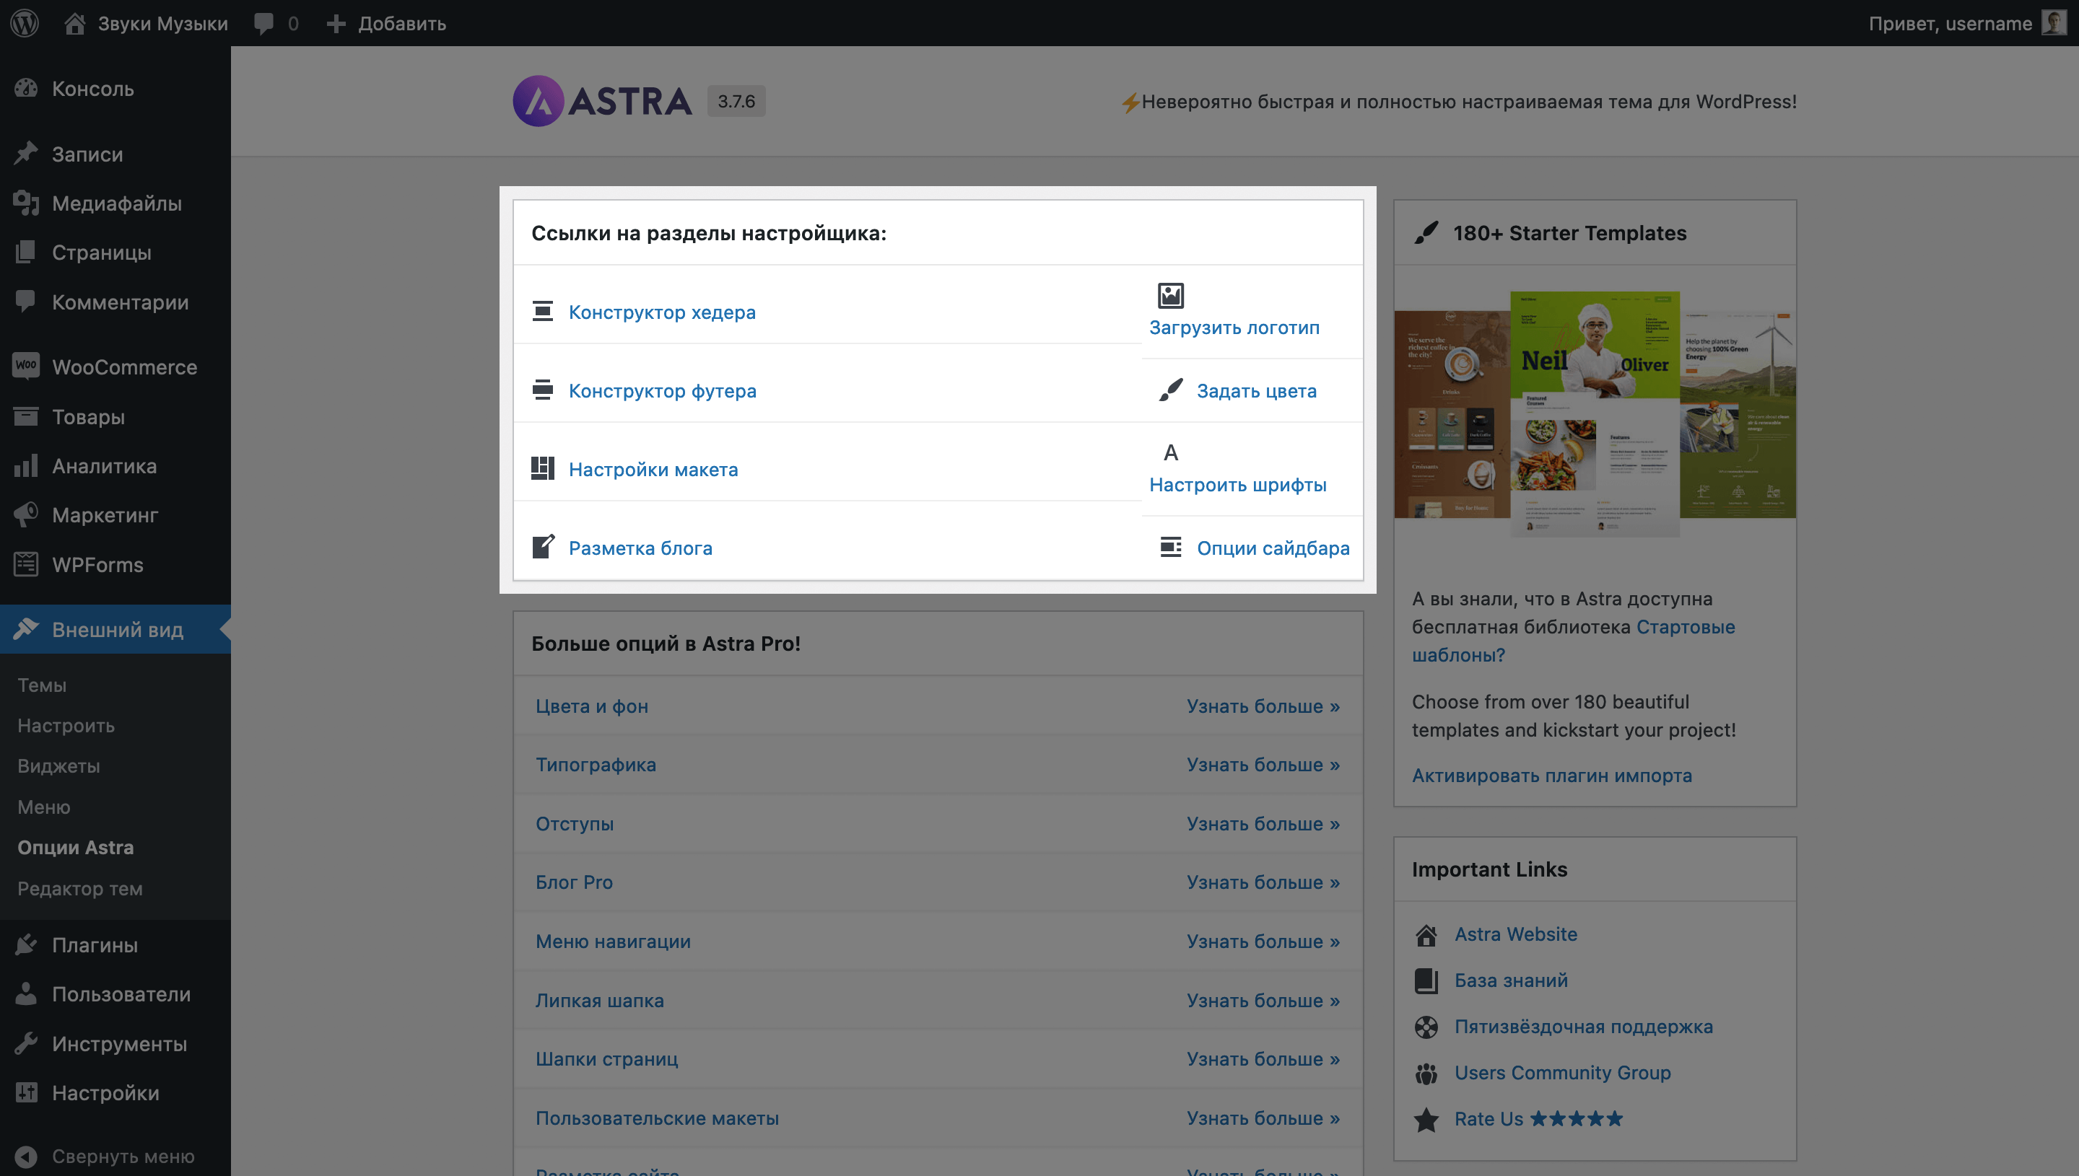Click the Аналитика bar chart icon
The height and width of the screenshot is (1176, 2079).
26,465
